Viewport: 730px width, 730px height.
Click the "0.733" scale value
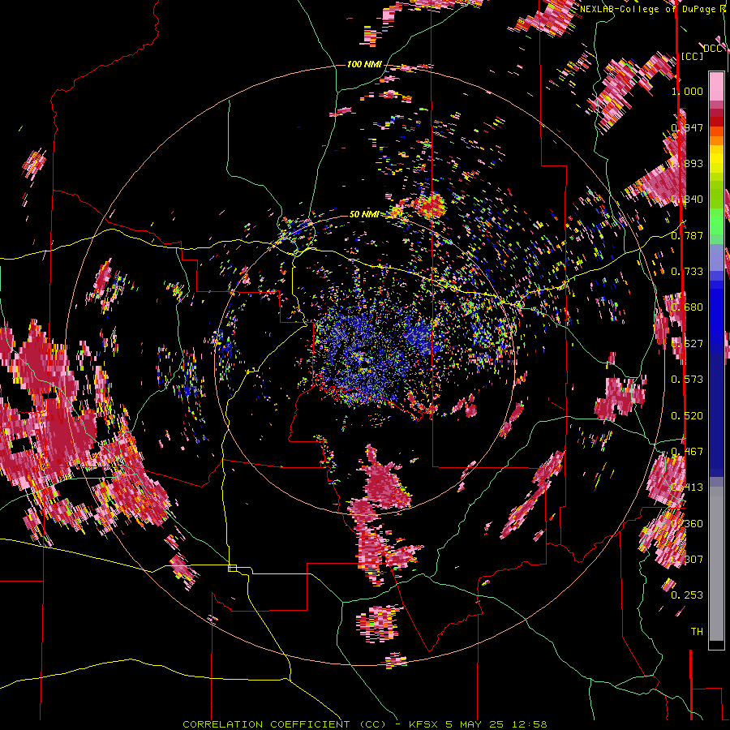[x=687, y=272]
